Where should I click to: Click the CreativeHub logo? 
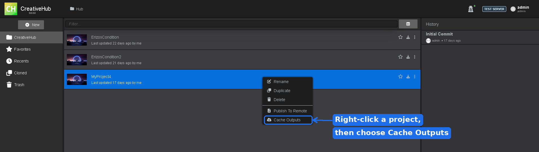pyautogui.click(x=11, y=9)
